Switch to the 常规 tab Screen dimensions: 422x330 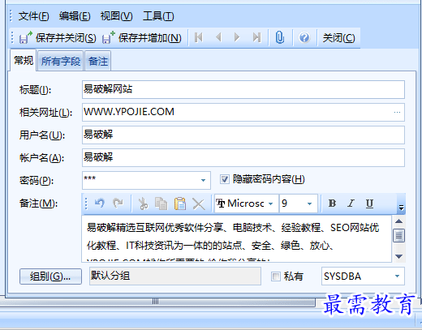[24, 61]
